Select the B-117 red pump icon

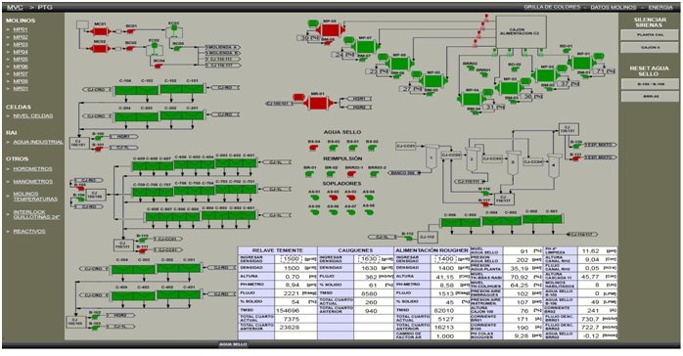click(484, 203)
